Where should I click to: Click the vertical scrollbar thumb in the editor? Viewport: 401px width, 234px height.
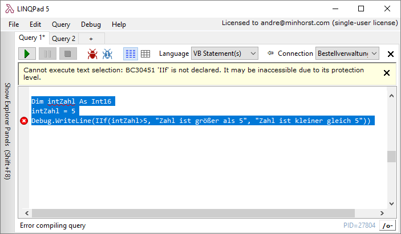tap(391, 157)
